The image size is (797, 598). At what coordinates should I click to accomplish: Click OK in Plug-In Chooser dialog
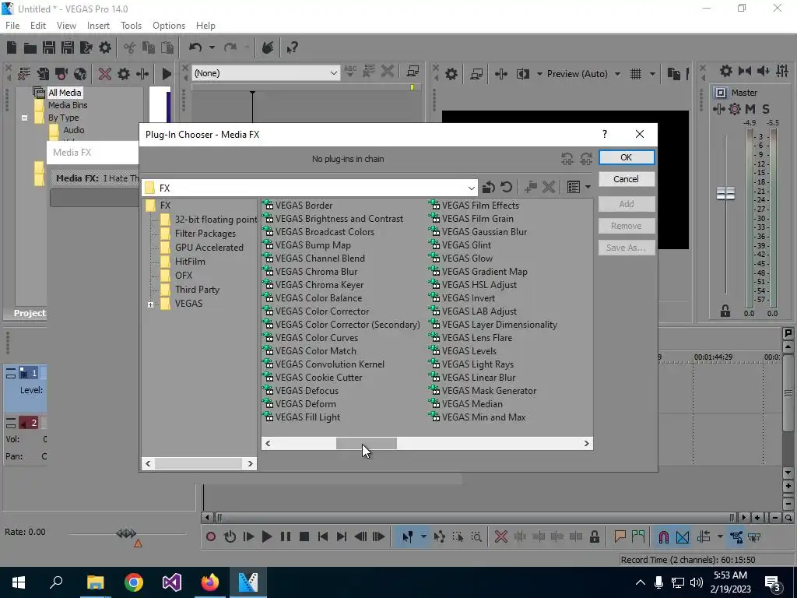[627, 157]
